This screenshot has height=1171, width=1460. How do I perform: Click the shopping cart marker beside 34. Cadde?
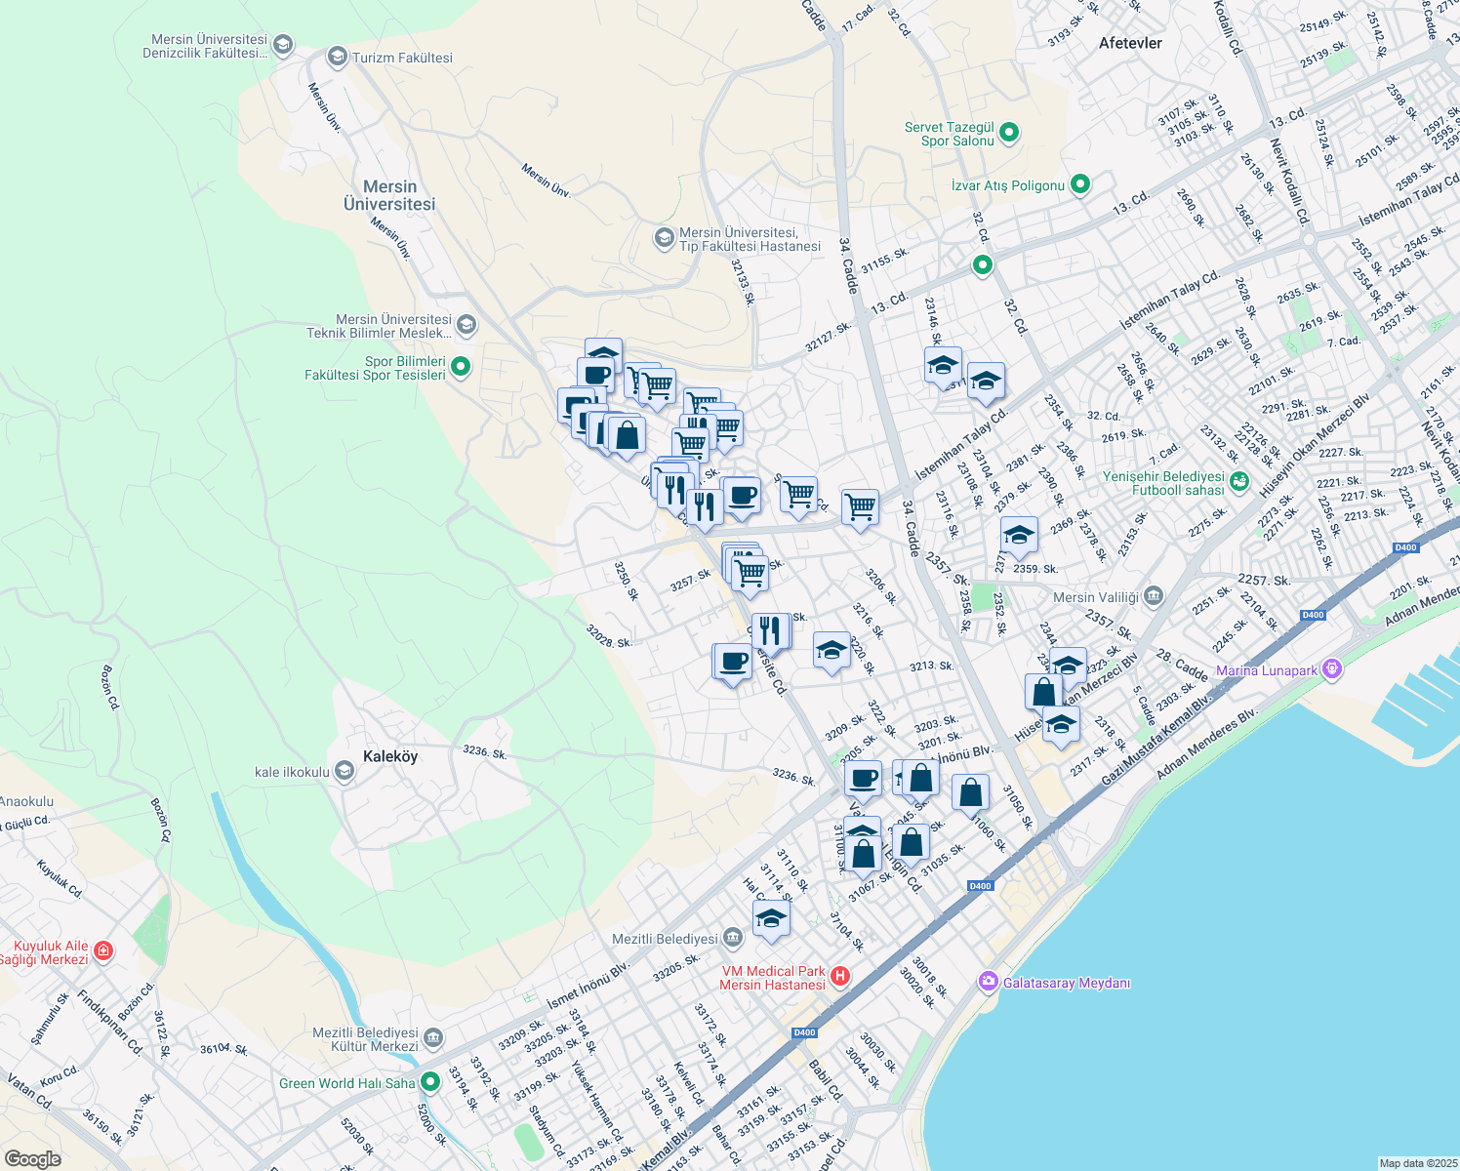(860, 505)
